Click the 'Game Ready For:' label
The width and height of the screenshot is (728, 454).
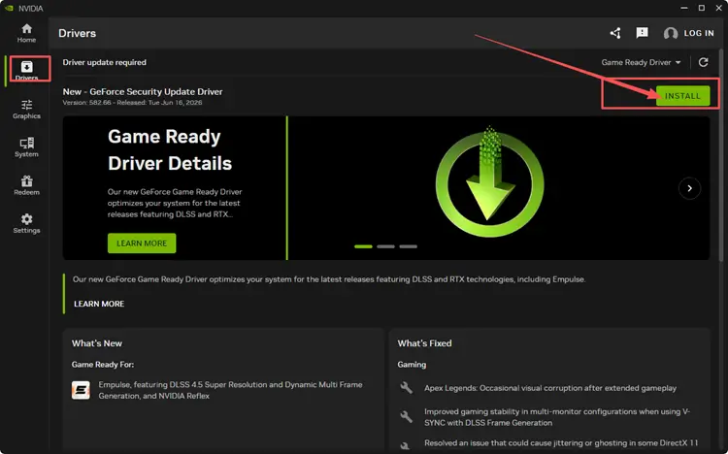pos(103,365)
